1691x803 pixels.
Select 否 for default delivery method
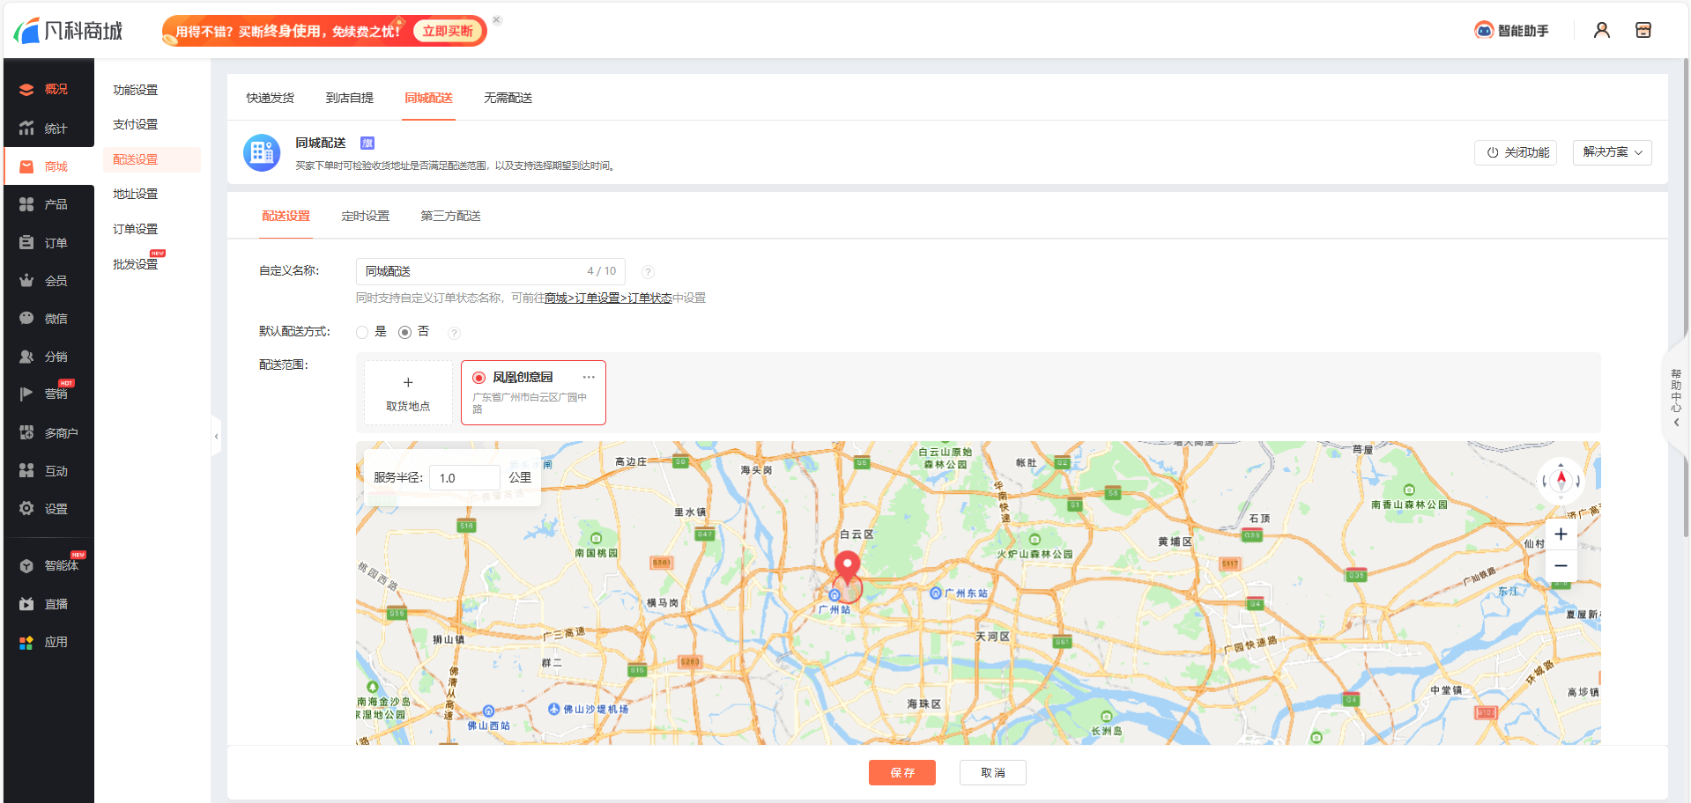(404, 332)
